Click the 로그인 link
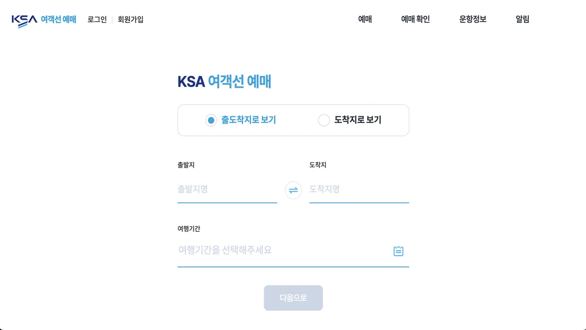This screenshot has height=330, width=586. click(x=97, y=20)
